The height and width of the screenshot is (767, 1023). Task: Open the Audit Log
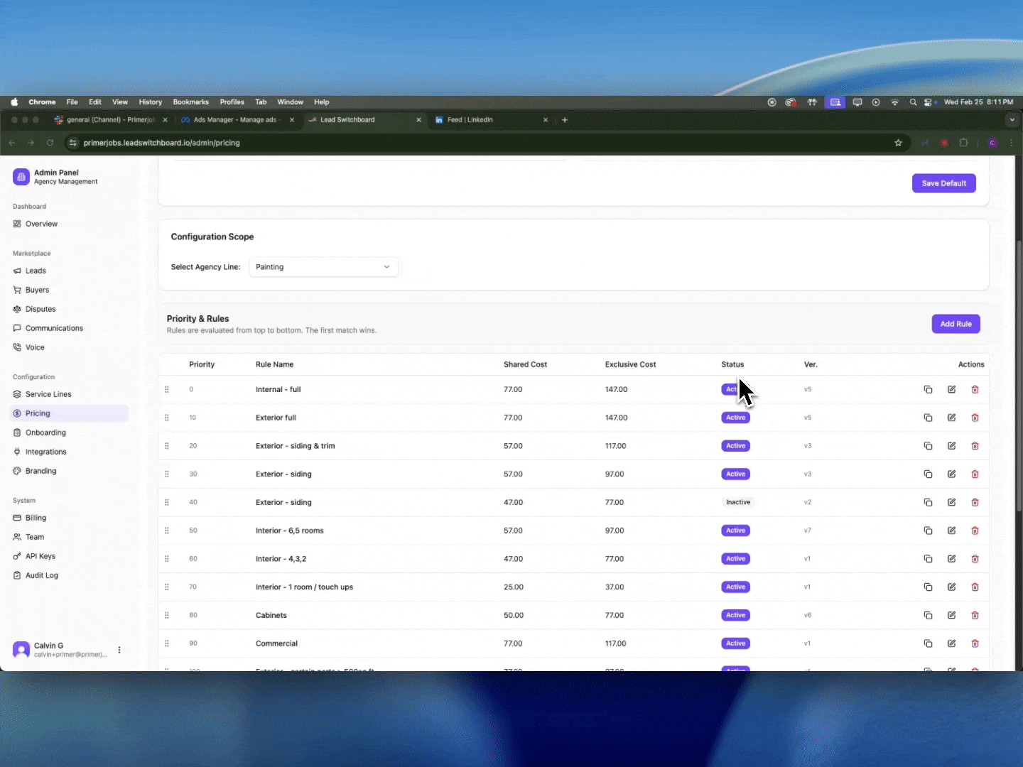point(41,575)
